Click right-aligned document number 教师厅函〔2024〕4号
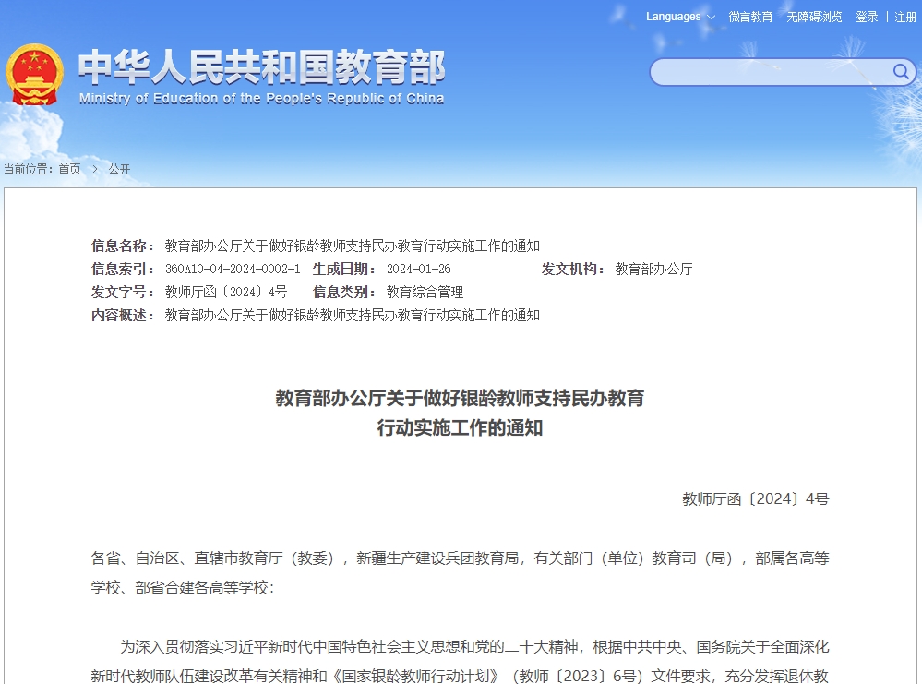Image resolution: width=922 pixels, height=684 pixels. (756, 498)
